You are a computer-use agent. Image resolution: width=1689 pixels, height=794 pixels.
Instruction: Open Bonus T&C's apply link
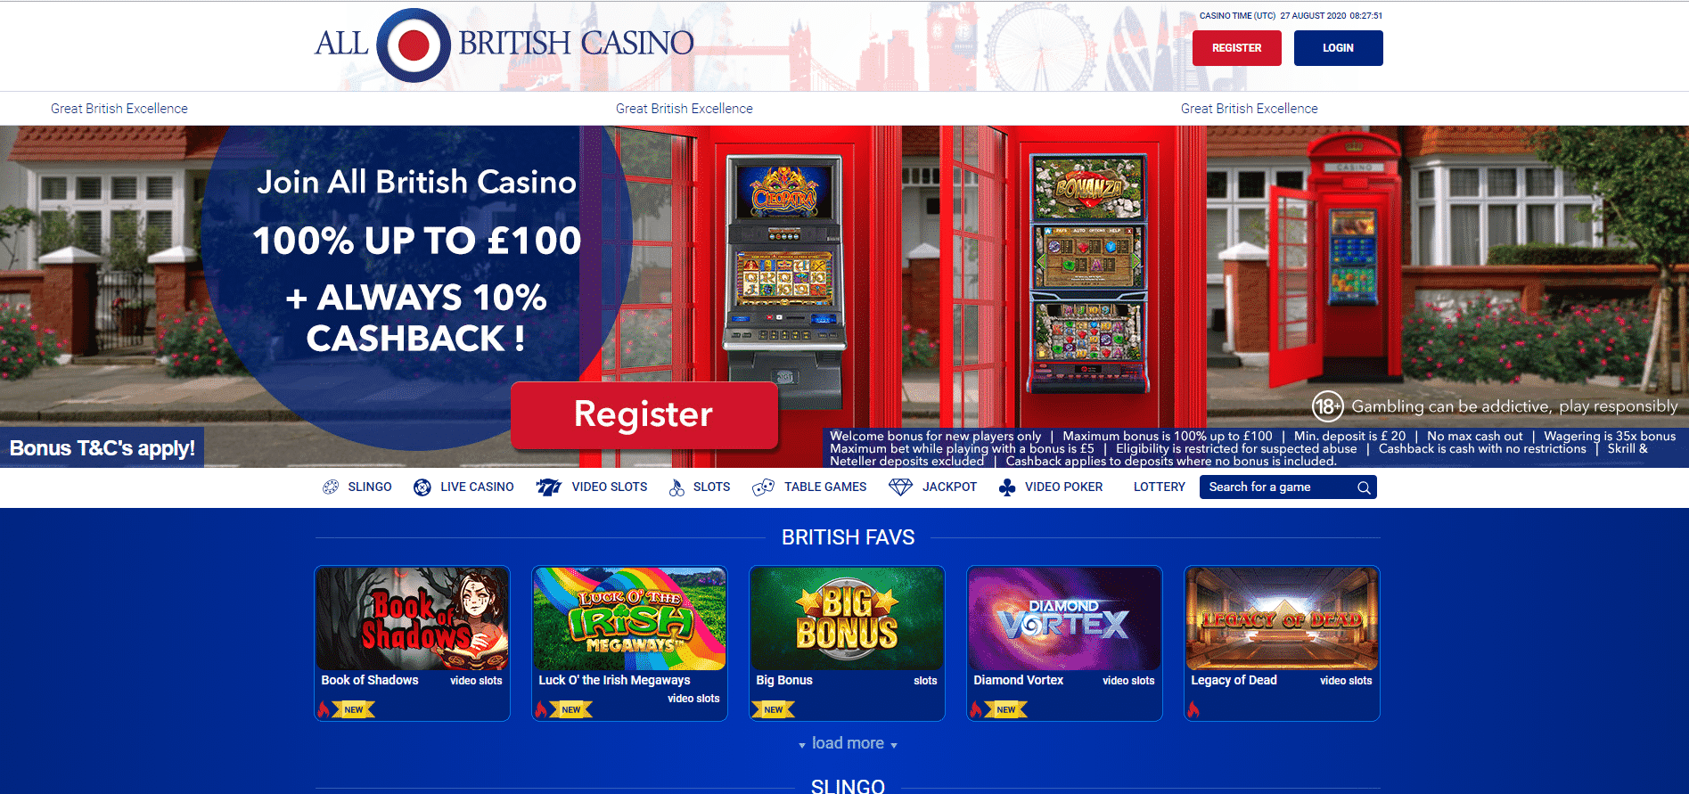[102, 448]
